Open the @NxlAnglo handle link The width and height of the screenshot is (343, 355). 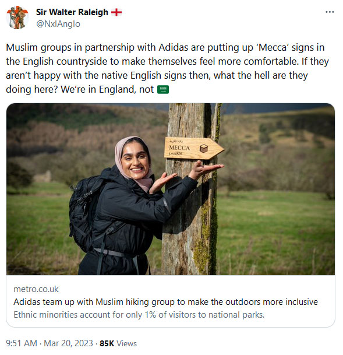tap(58, 24)
